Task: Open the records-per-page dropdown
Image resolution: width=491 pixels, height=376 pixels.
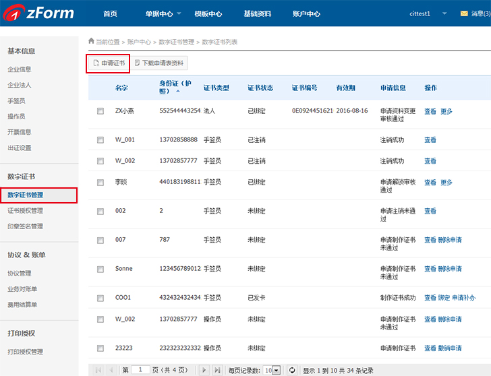Action: [x=276, y=370]
